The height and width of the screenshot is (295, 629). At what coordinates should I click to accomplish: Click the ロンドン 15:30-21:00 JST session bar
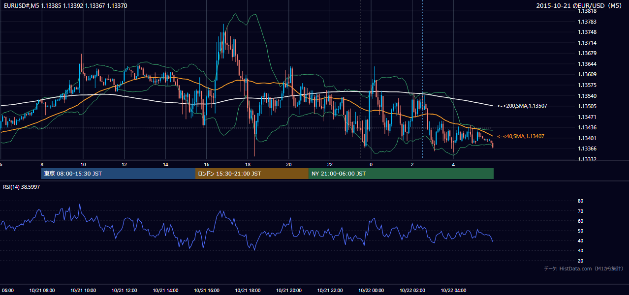252,174
